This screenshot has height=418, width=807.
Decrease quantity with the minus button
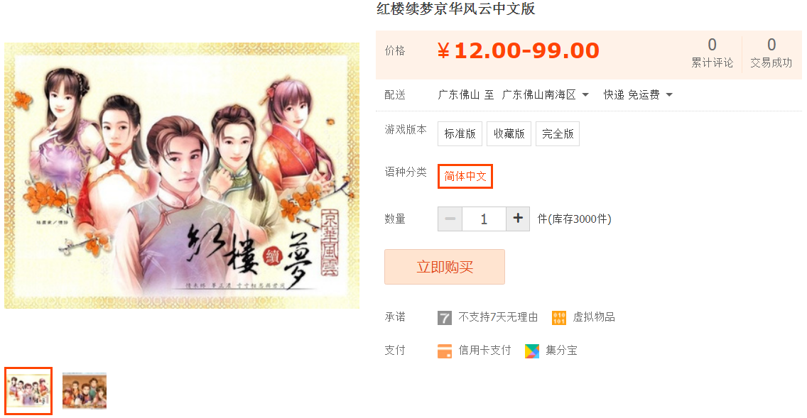pyautogui.click(x=450, y=219)
